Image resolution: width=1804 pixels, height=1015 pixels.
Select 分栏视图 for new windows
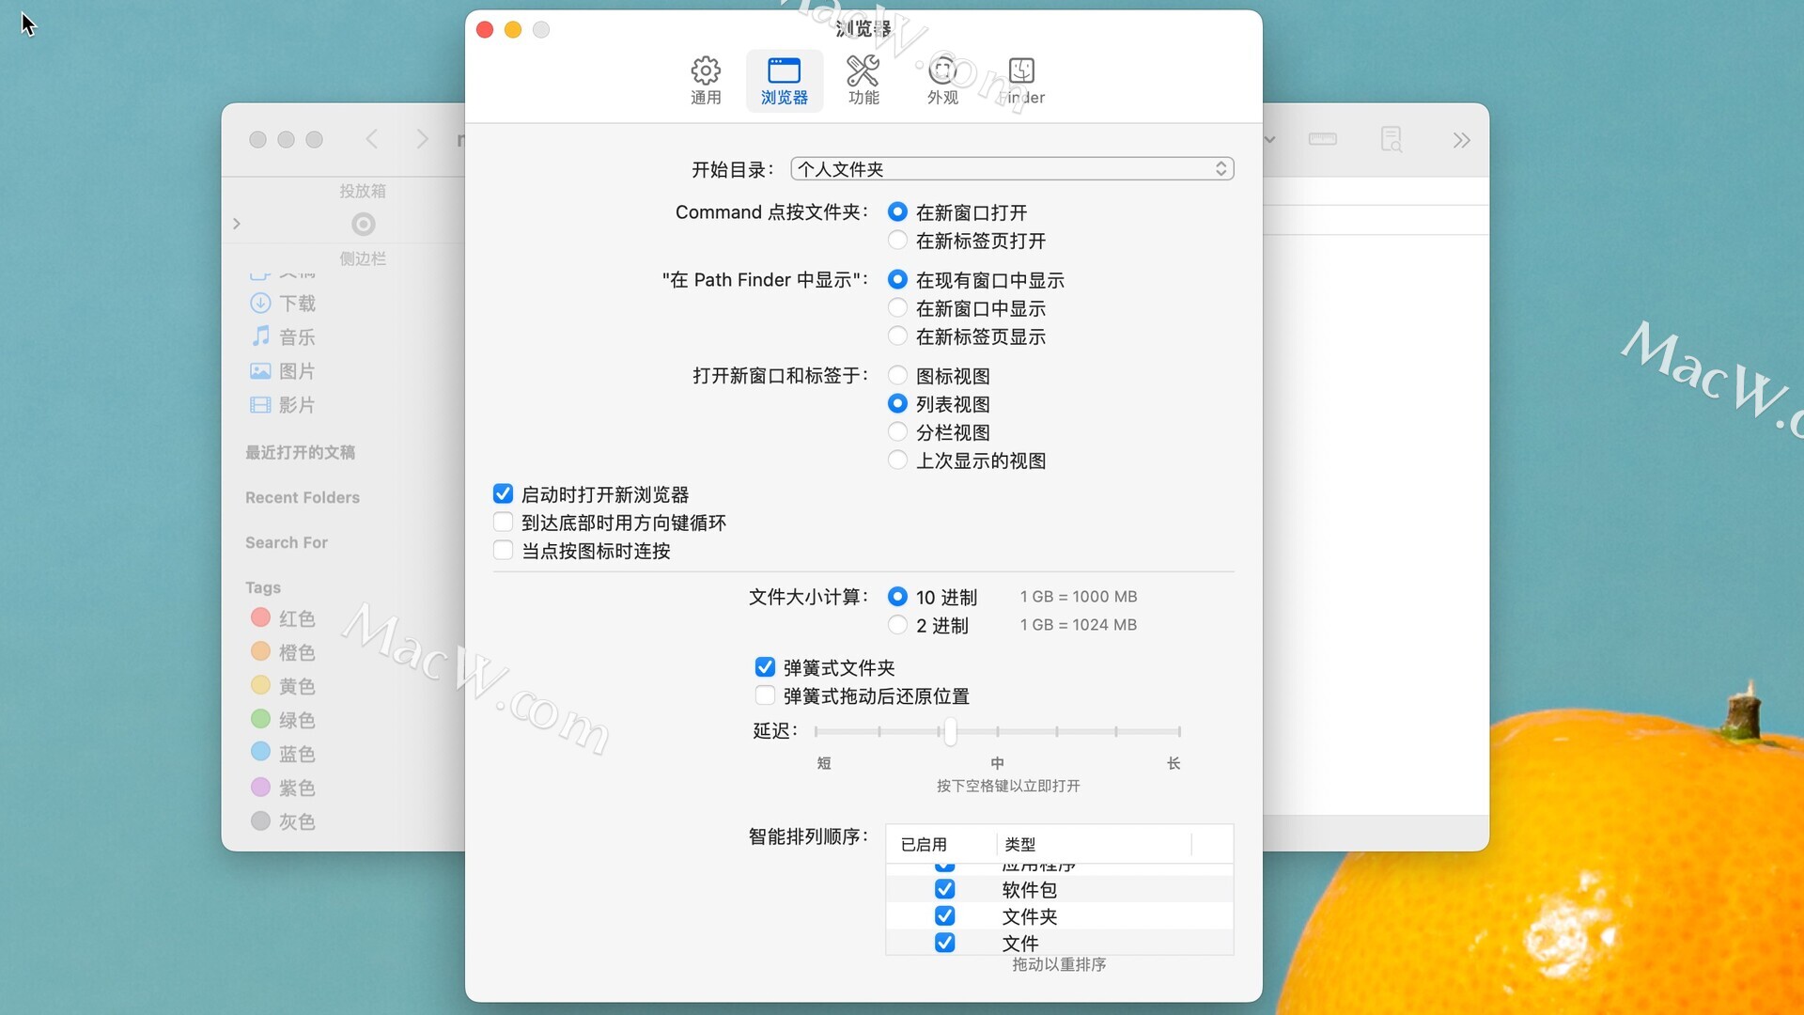pos(897,432)
